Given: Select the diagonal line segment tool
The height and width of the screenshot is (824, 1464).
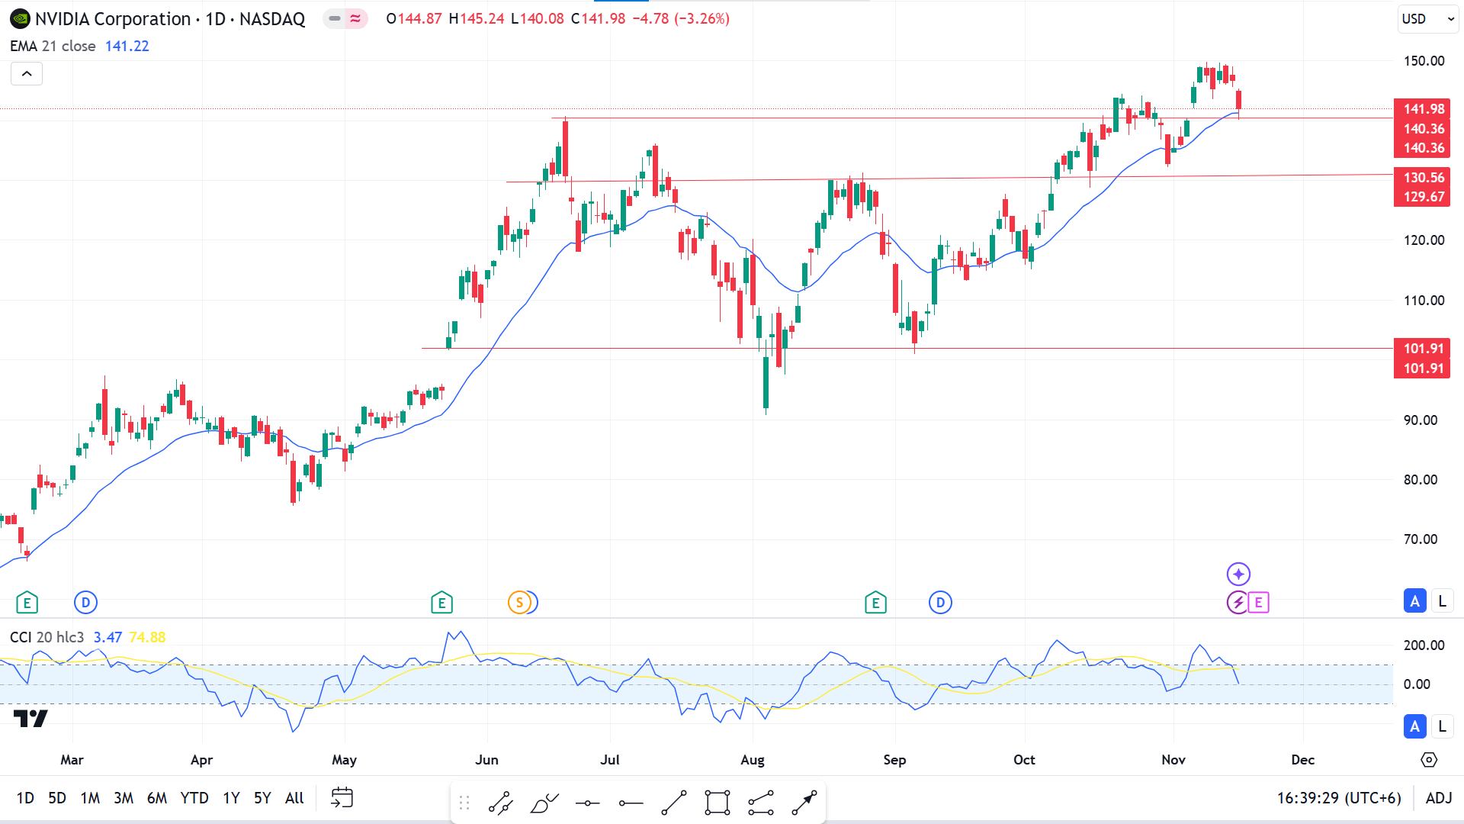Looking at the screenshot, I should pyautogui.click(x=674, y=803).
